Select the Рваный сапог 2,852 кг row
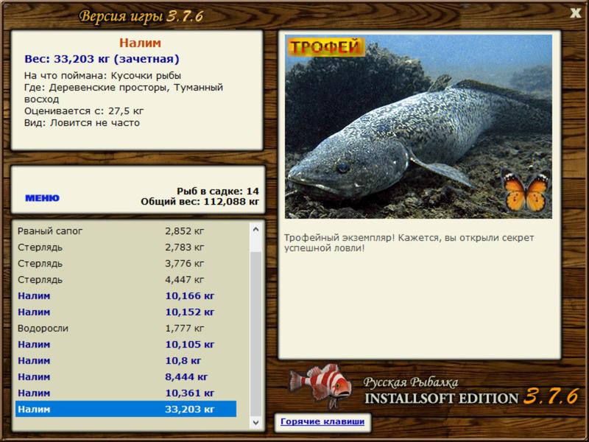The image size is (589, 442). (x=126, y=231)
